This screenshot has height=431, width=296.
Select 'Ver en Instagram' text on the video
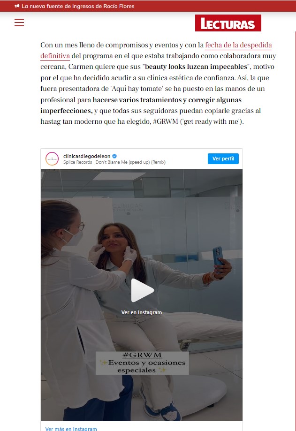click(142, 312)
